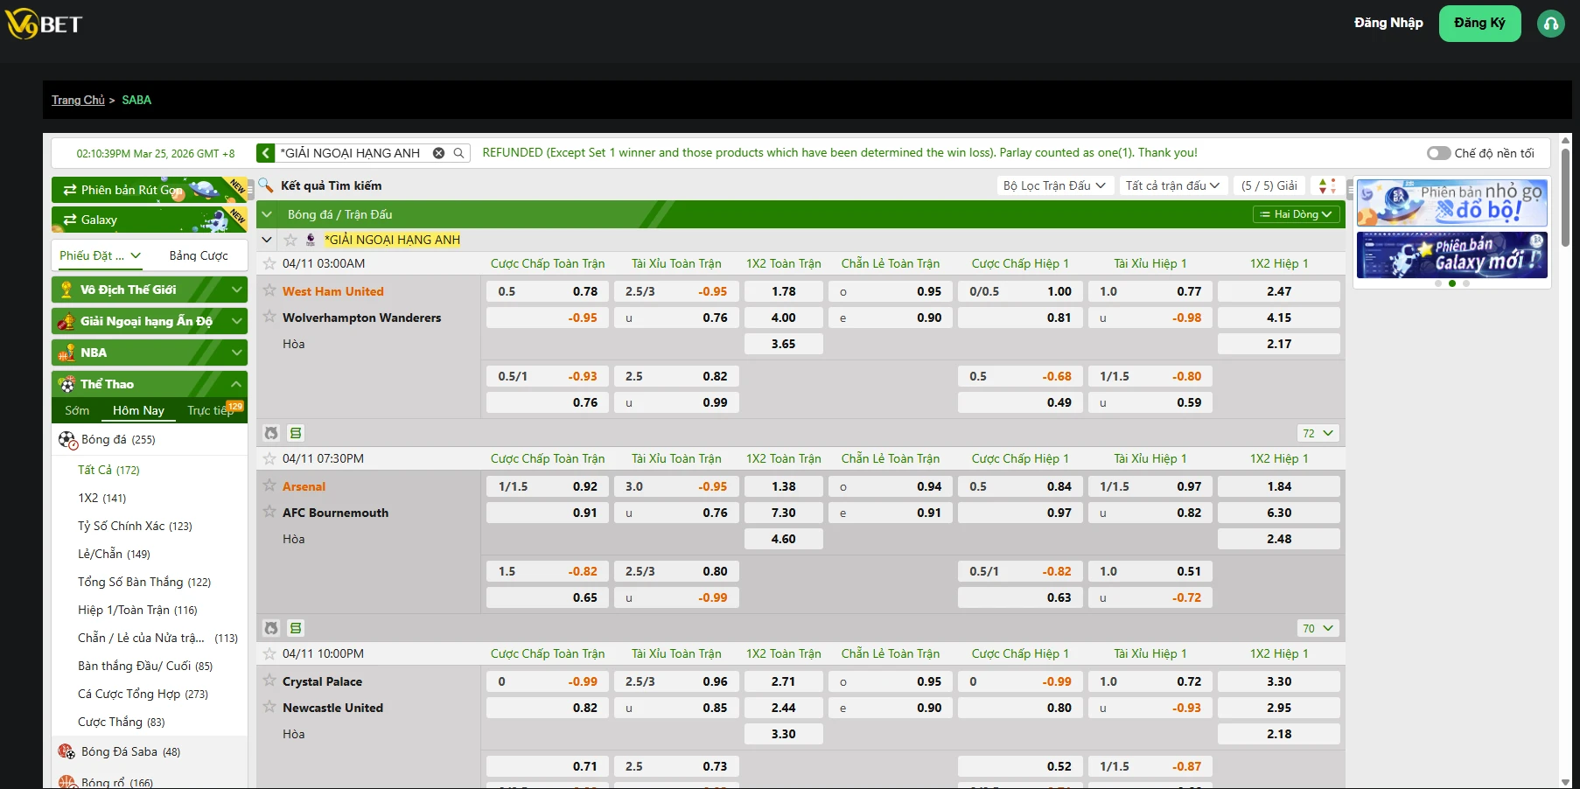Toggle Chế độ nền tối dark mode switch
The height and width of the screenshot is (789, 1580).
click(x=1437, y=153)
